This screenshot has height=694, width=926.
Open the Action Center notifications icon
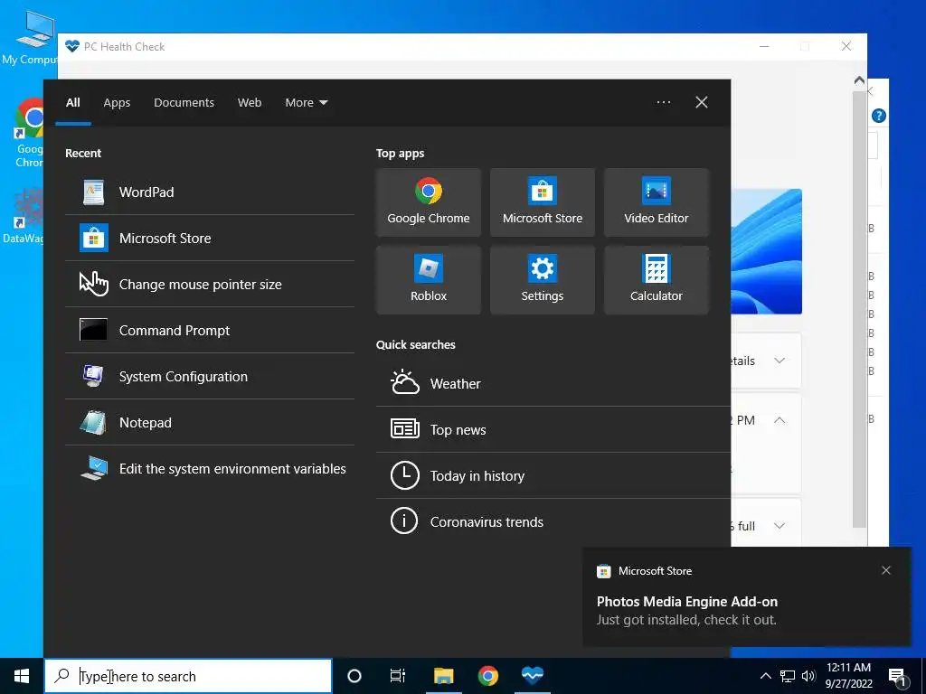click(x=898, y=676)
